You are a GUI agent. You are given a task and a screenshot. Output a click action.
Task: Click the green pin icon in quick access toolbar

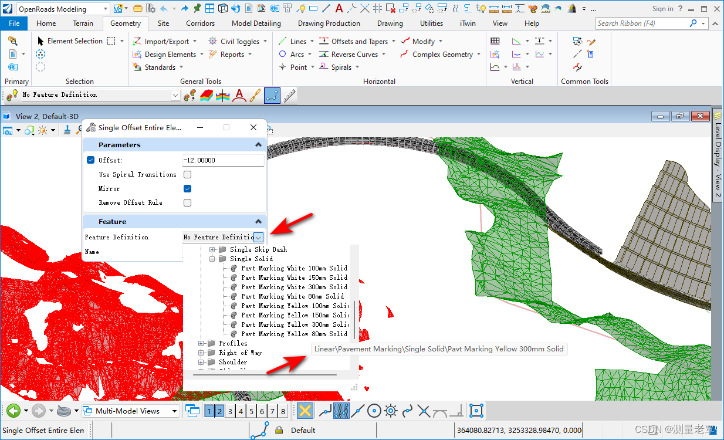(197, 9)
